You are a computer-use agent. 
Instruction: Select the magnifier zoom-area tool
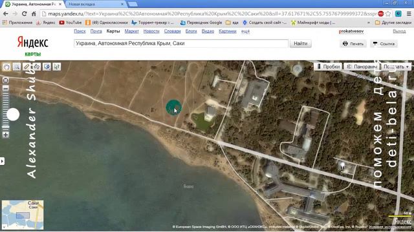pos(17,67)
